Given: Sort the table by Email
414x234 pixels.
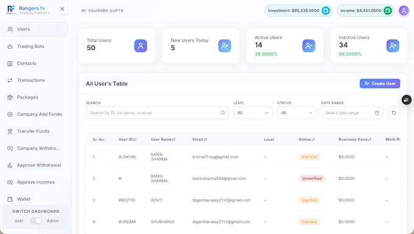Looking at the screenshot, I should (x=200, y=139).
